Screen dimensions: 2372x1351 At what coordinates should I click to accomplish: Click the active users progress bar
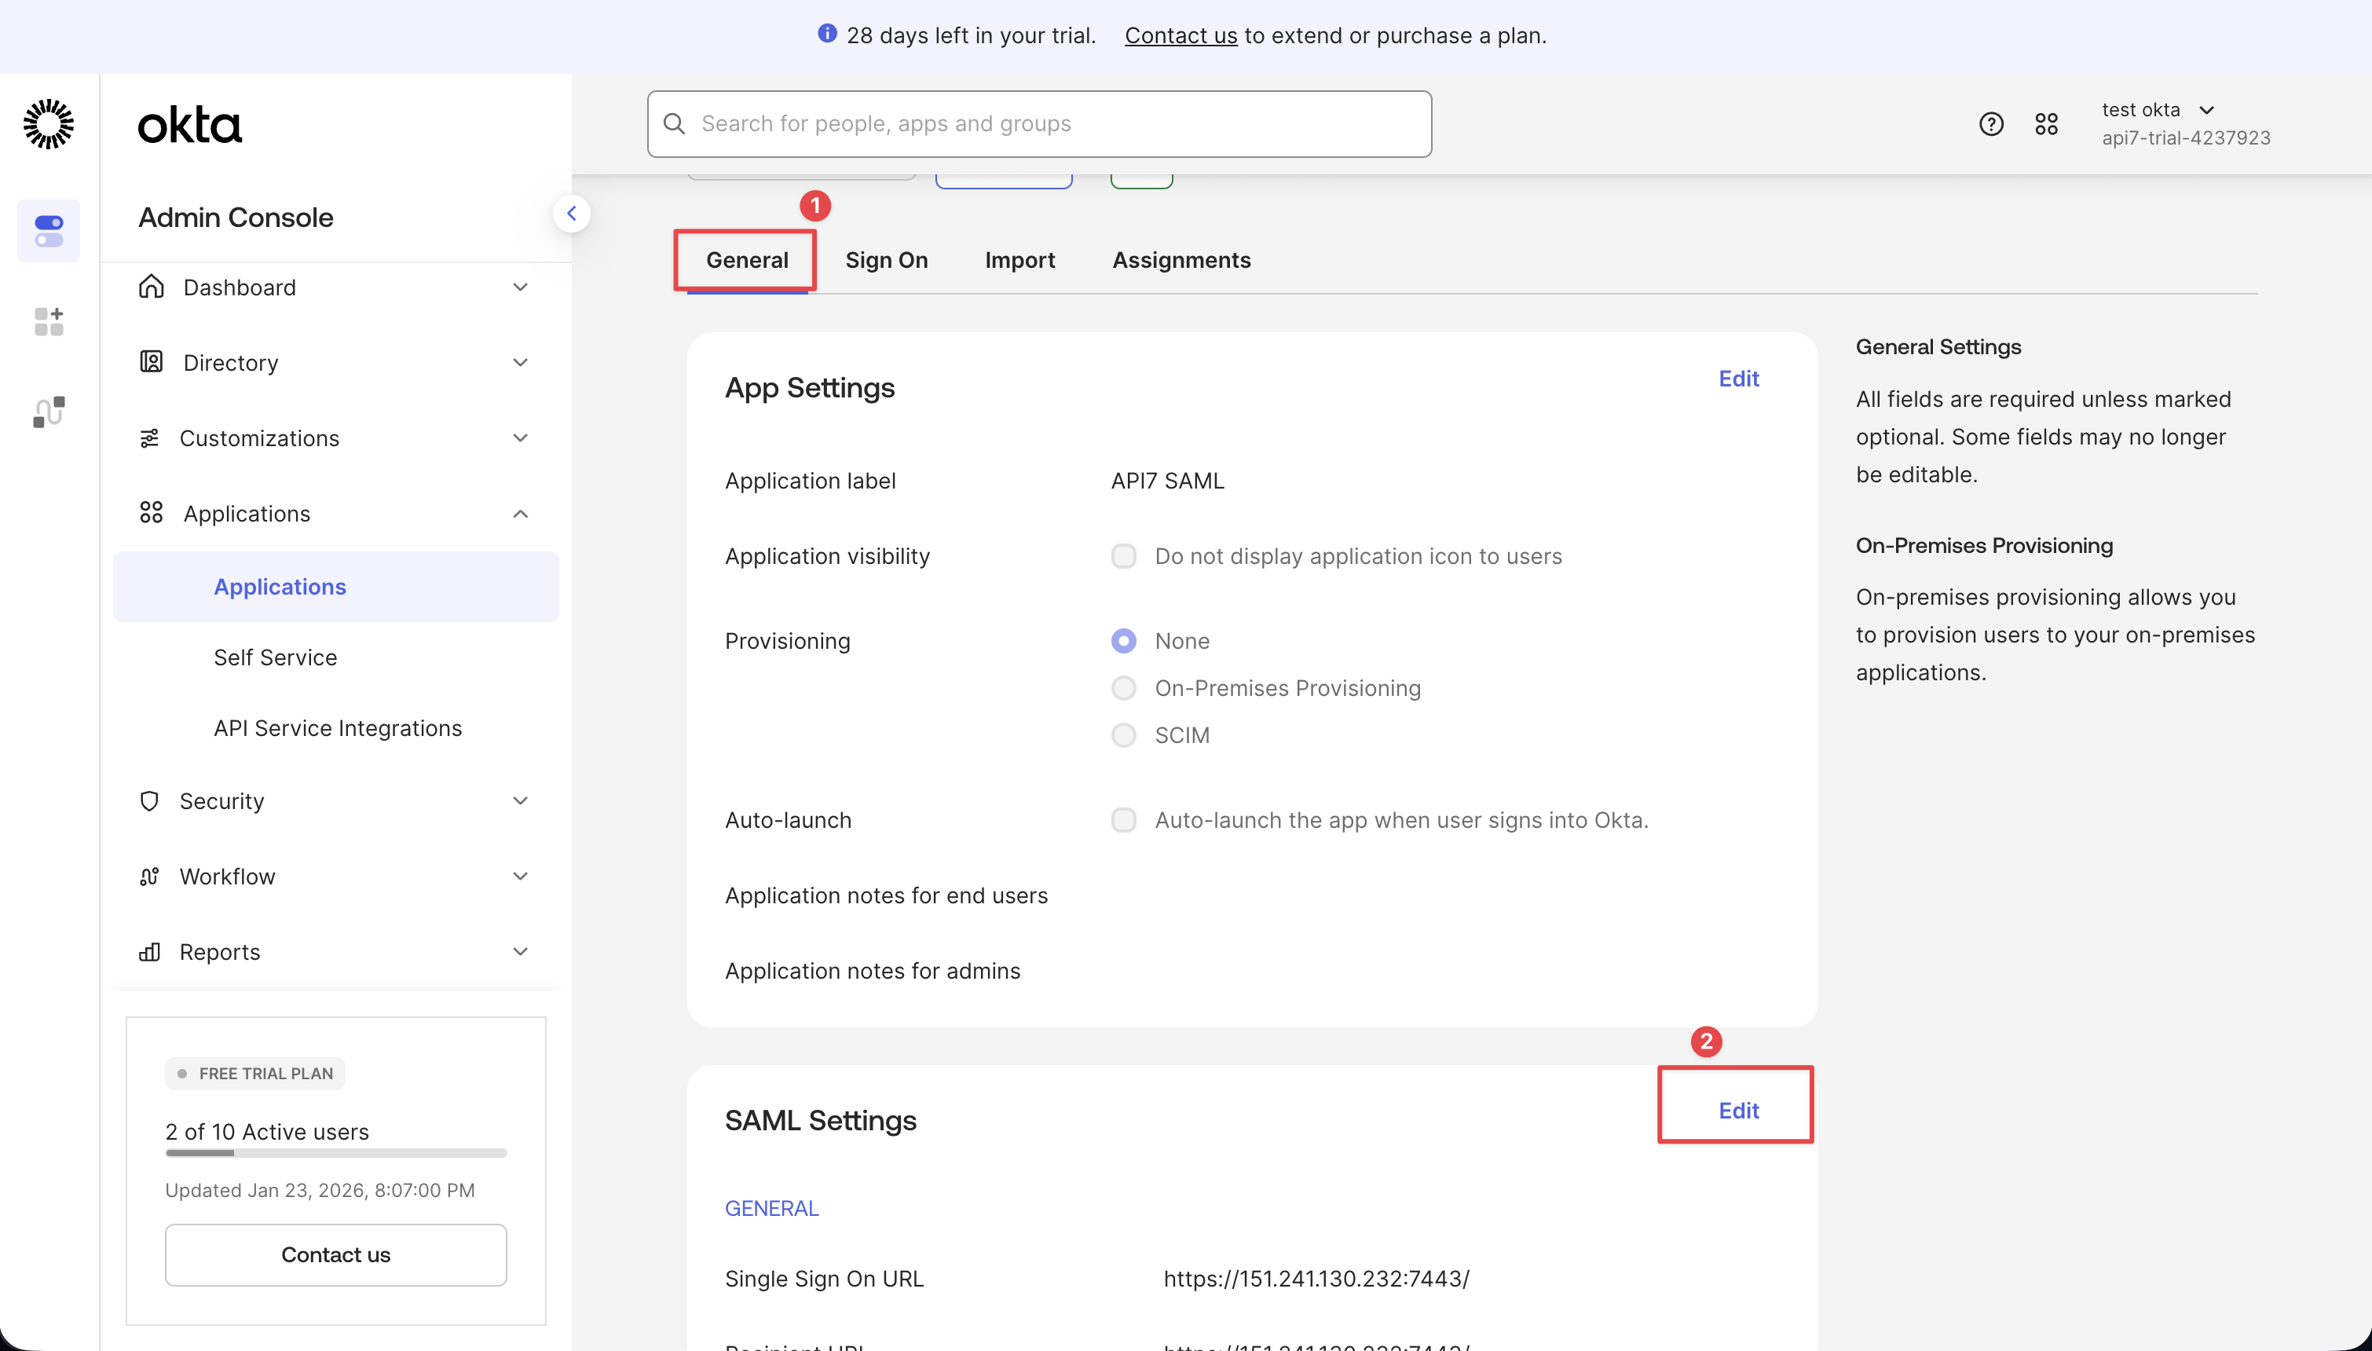tap(335, 1153)
